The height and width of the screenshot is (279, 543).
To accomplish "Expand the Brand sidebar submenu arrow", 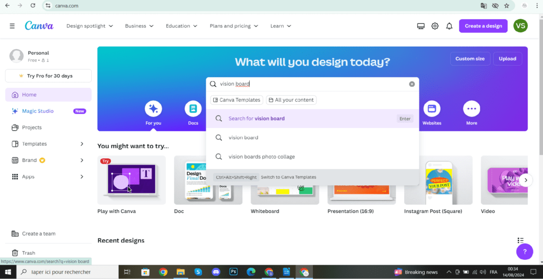I will (82, 160).
